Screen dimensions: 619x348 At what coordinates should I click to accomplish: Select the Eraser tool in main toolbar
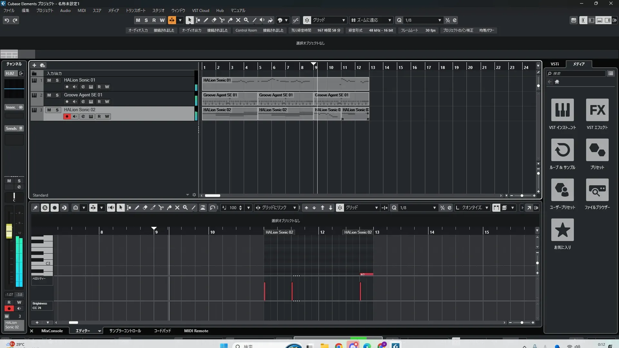(214, 20)
